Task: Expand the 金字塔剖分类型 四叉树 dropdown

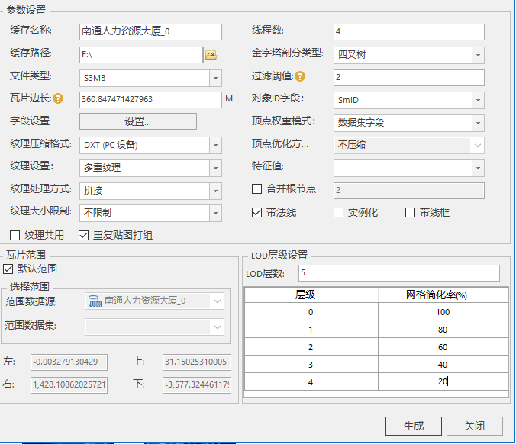Action: pos(478,55)
